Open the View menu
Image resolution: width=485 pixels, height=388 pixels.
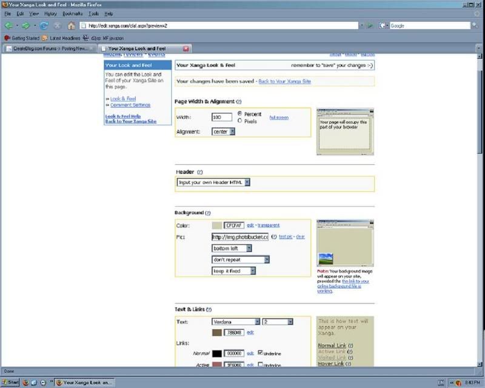[34, 13]
